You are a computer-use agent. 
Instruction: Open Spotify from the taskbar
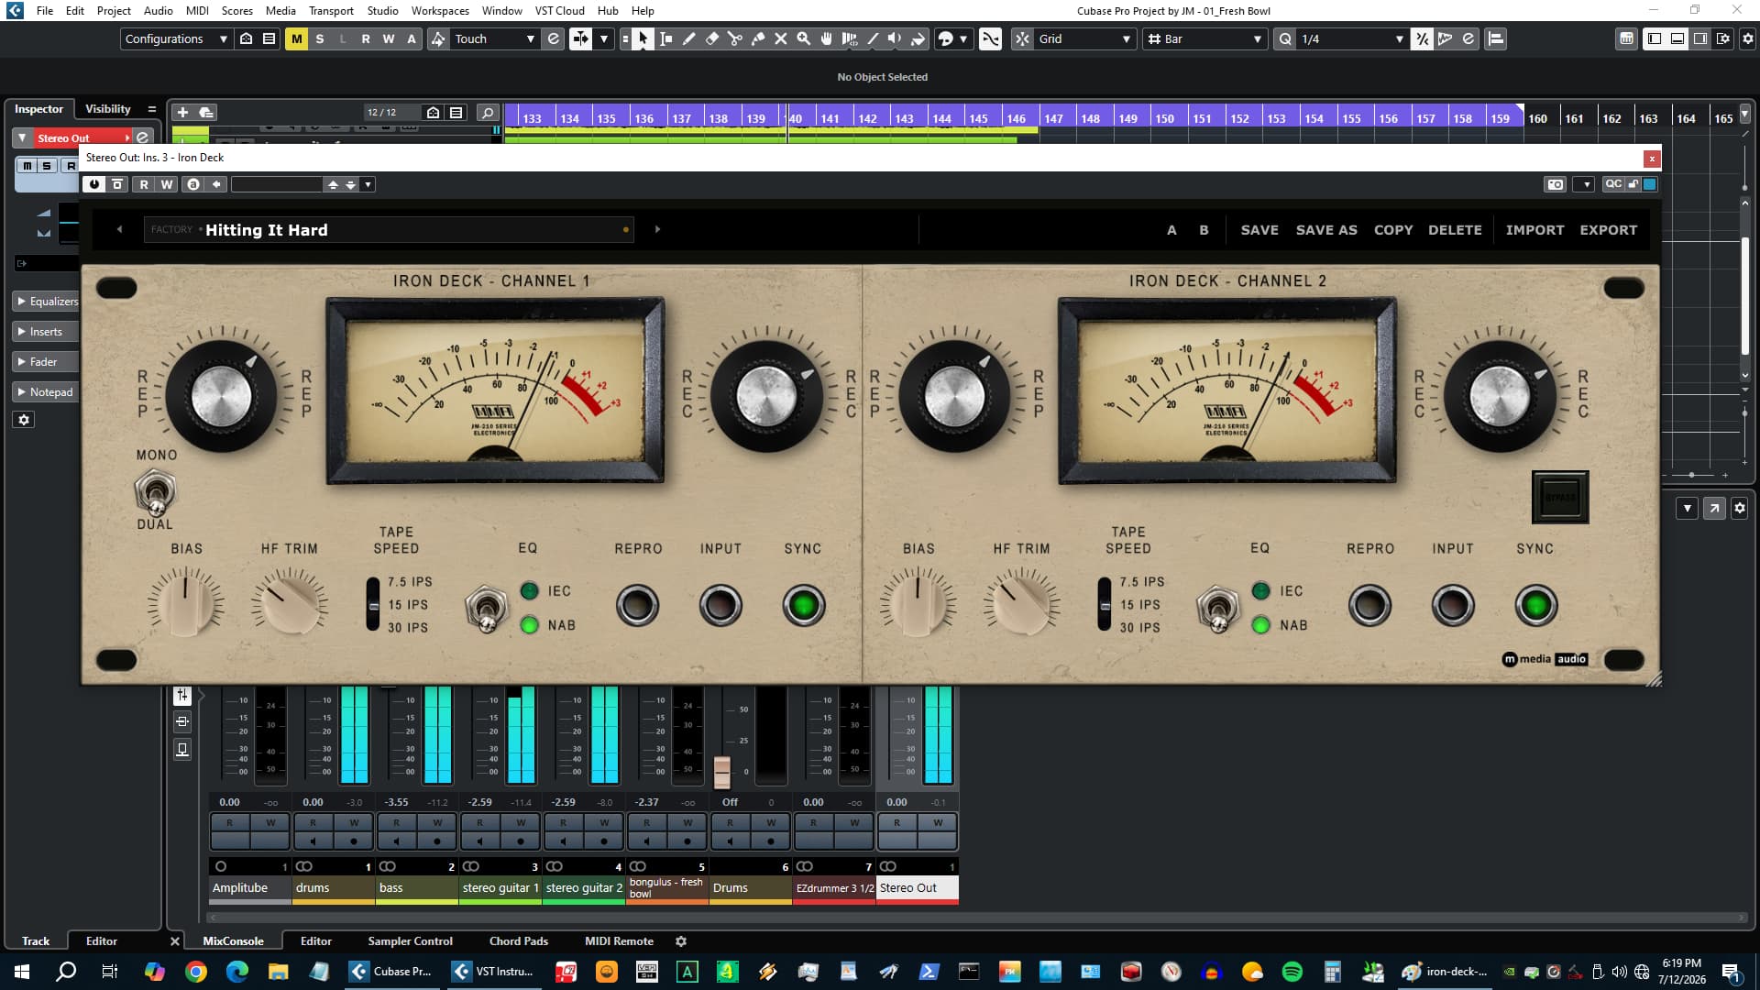pos(1292,972)
